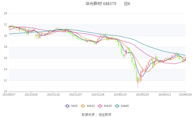Click the orange MA10 legend marker
The image size is (193, 117).
click(83, 106)
